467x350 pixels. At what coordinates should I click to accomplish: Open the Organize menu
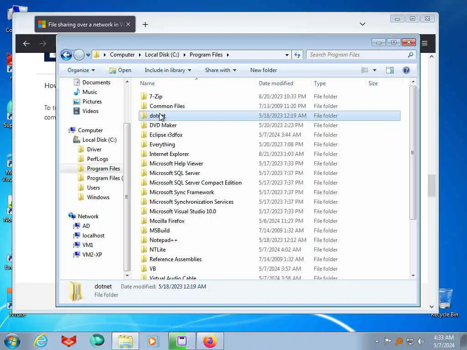coord(81,70)
